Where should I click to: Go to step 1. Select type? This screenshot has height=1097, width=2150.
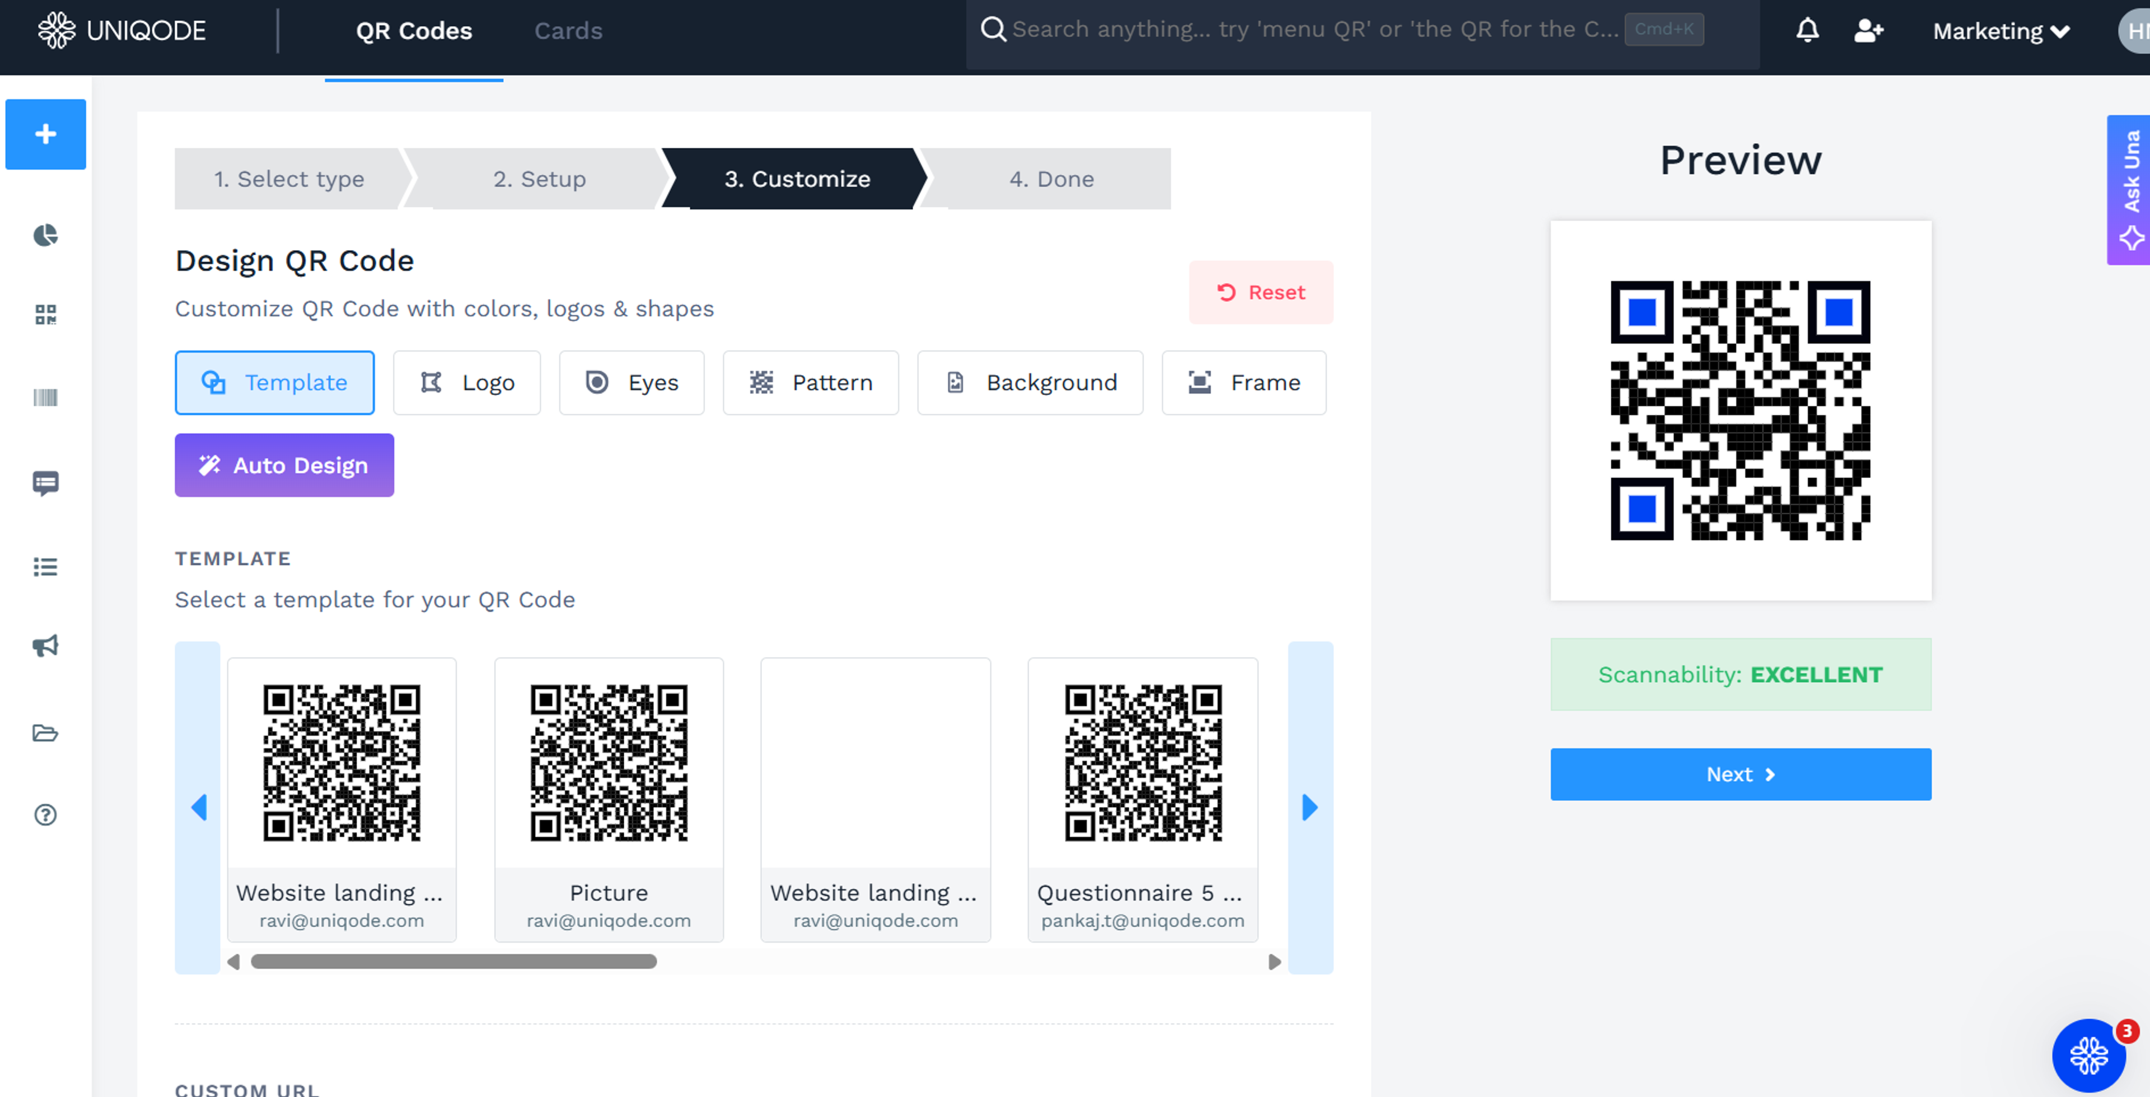point(289,179)
